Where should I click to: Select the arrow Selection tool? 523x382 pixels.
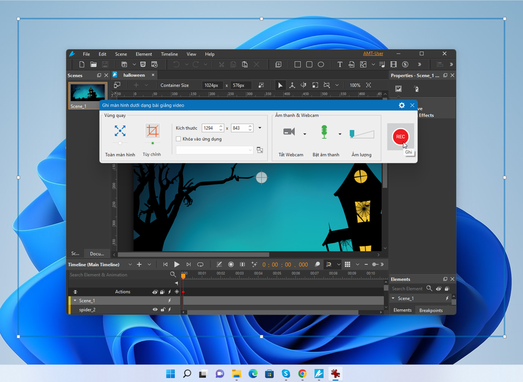coord(280,85)
